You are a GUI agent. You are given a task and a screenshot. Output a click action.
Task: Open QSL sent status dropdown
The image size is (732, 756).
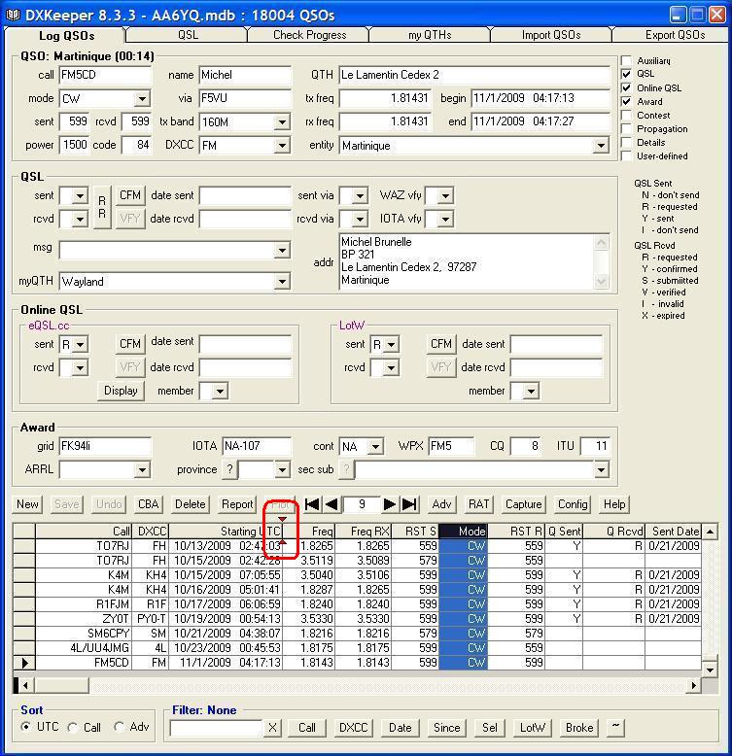click(80, 195)
